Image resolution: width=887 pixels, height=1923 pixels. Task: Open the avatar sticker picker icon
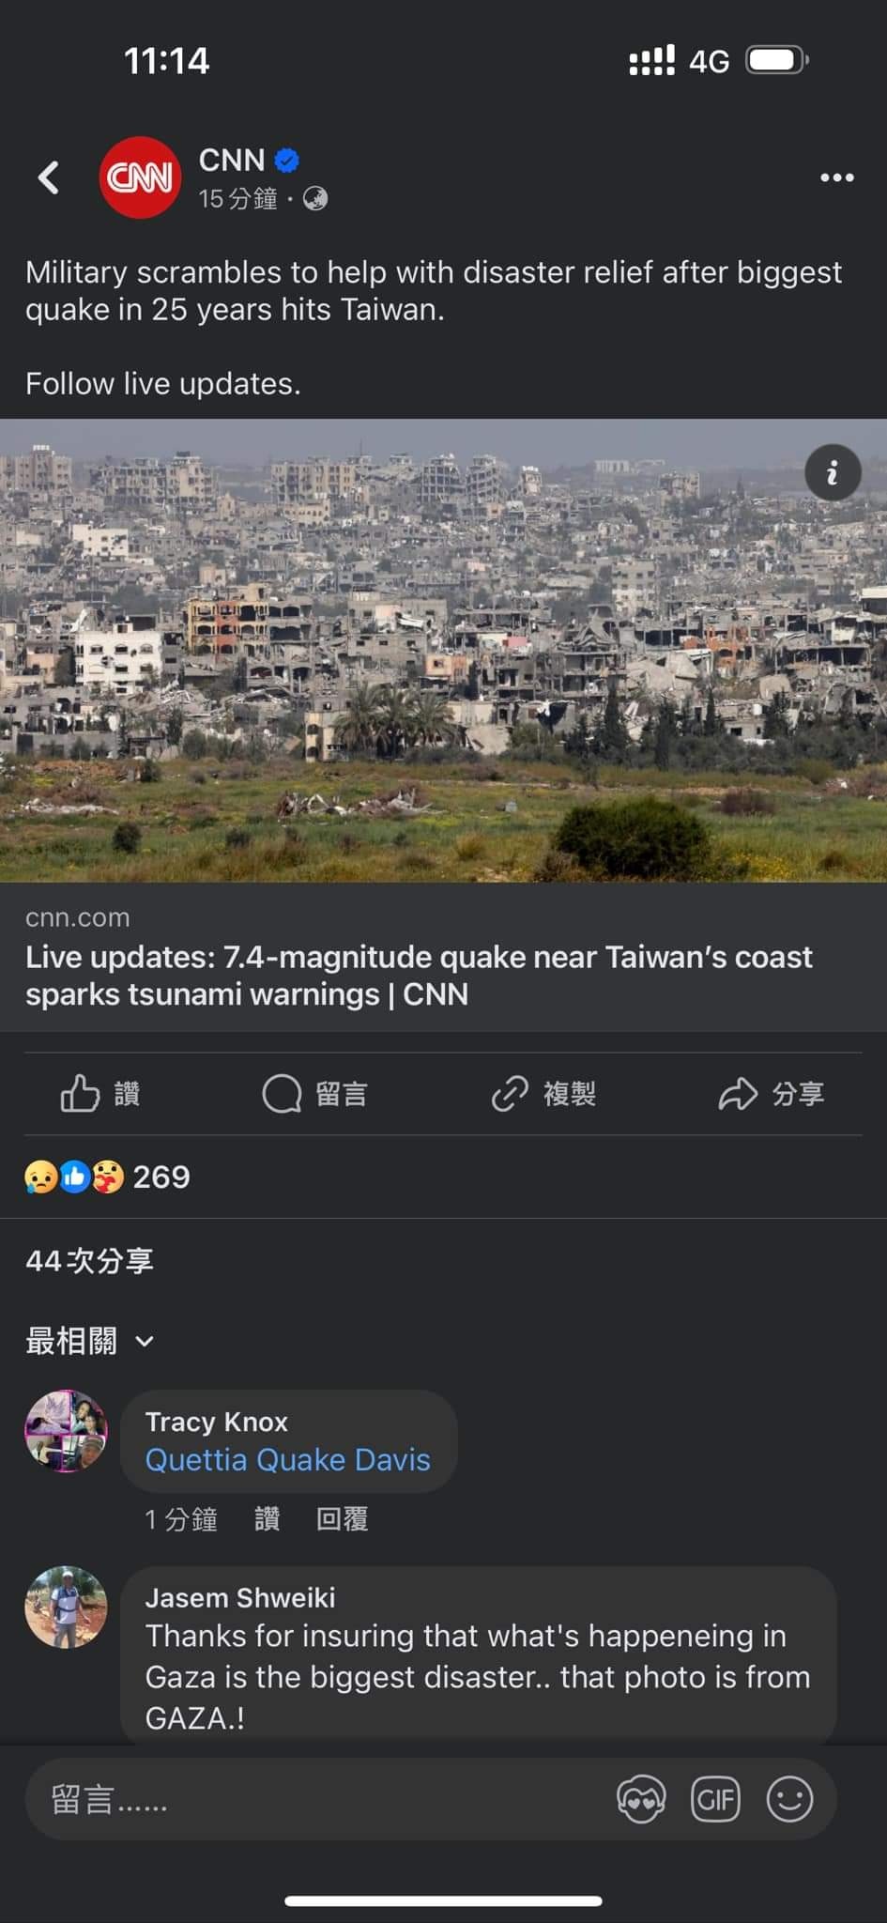point(641,1800)
